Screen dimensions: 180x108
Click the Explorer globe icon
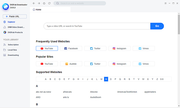pos(5,22)
